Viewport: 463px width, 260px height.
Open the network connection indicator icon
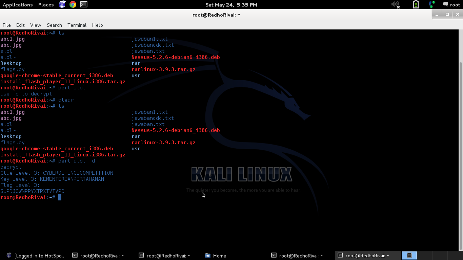click(432, 4)
